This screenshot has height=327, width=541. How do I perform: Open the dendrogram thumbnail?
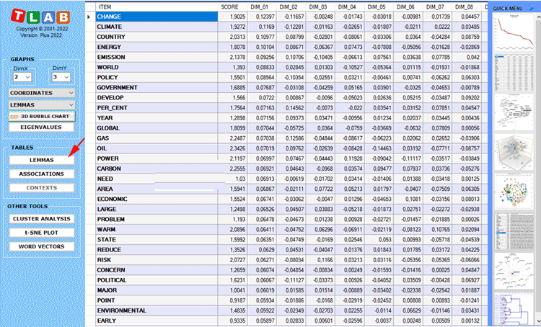(x=514, y=309)
